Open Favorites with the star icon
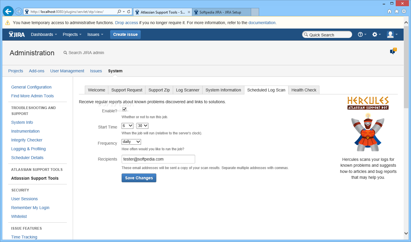 397,11
